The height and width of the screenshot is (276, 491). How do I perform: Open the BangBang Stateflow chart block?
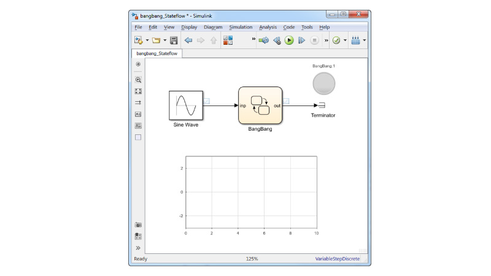coord(260,105)
